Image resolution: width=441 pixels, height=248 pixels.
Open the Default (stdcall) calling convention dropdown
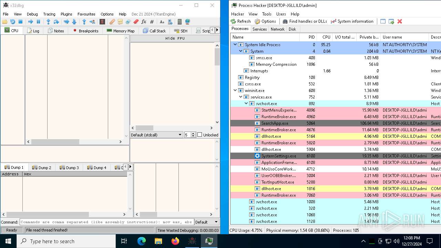(x=156, y=135)
